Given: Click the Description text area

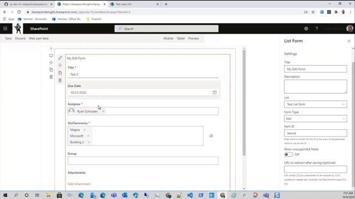Looking at the screenshot, I should 316,86.
